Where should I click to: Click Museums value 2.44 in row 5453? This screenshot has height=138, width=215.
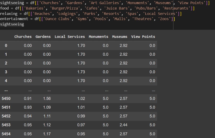click(124, 125)
